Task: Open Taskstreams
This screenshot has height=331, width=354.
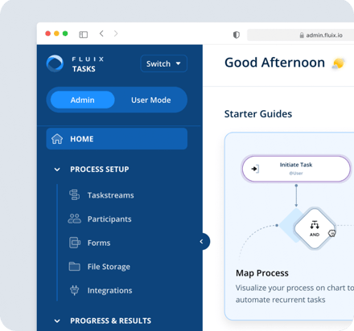Action: [110, 195]
